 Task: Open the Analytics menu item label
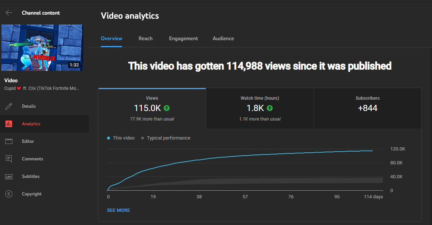pos(31,124)
